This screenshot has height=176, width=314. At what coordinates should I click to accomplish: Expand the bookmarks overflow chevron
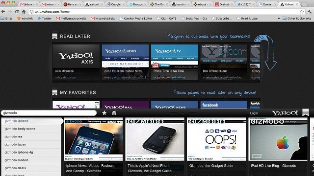coord(278,19)
